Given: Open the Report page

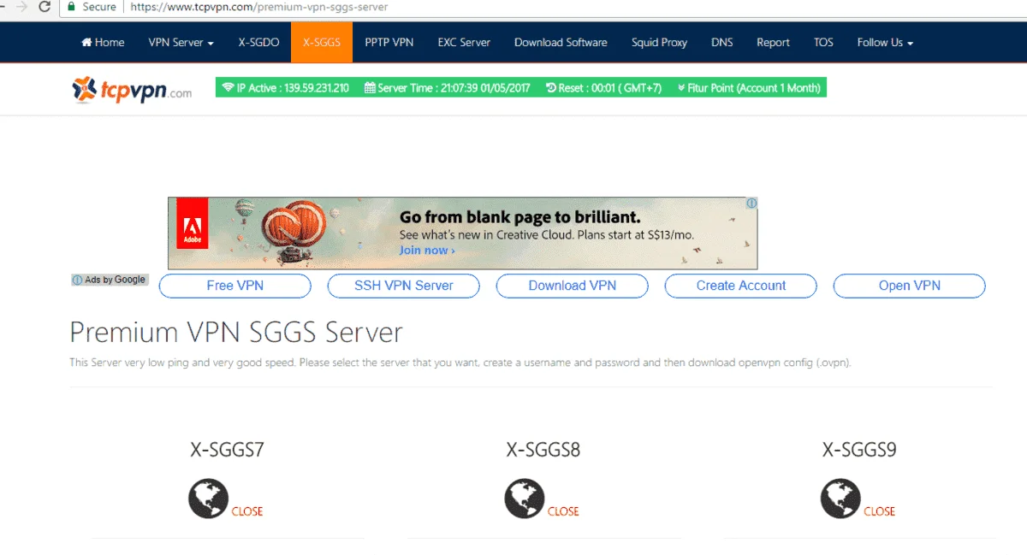Looking at the screenshot, I should click(773, 42).
